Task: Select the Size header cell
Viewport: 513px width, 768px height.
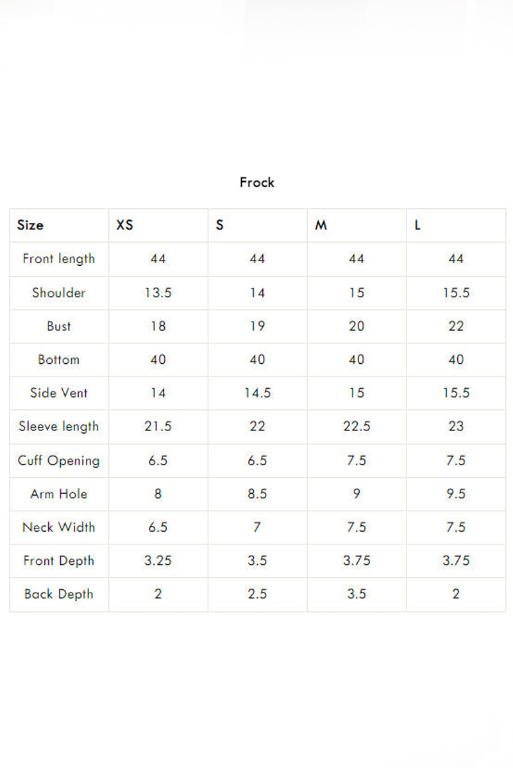Action: [59, 225]
